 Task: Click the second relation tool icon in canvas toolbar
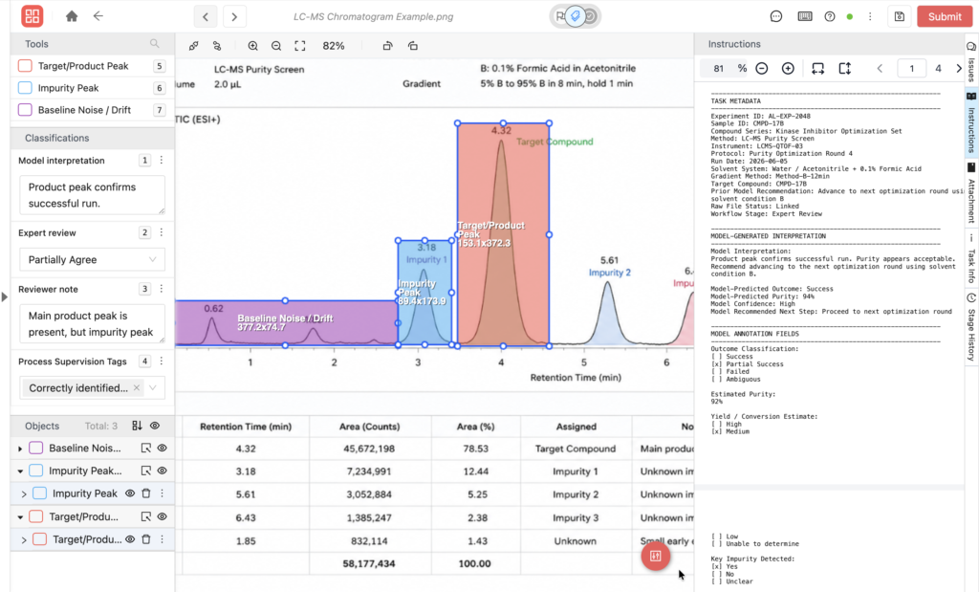pyautogui.click(x=217, y=46)
